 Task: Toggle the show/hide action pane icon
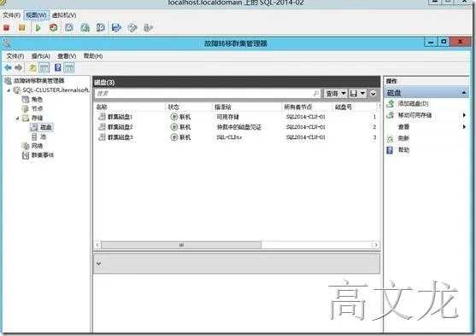[69, 67]
